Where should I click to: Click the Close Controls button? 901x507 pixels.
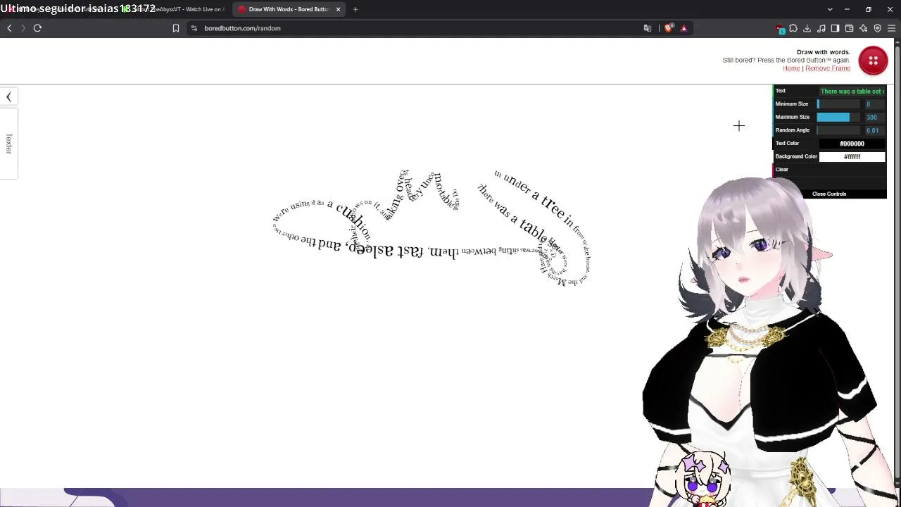pos(829,194)
